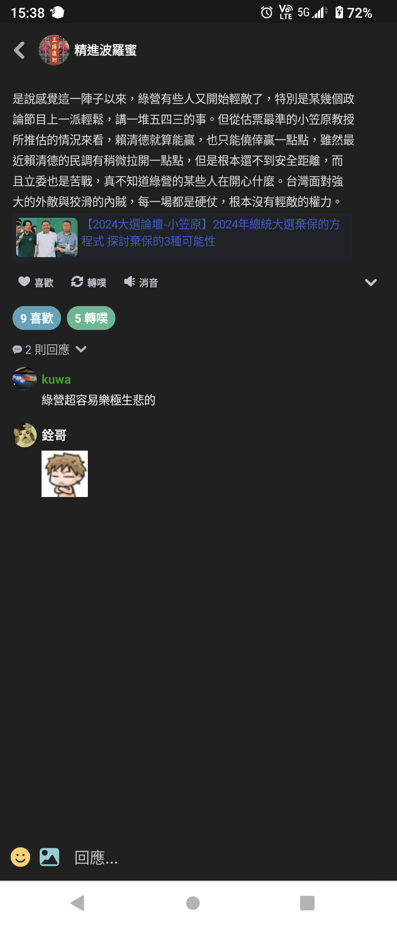397x927 pixels.
Task: Open kuwa username link
Action: (x=56, y=379)
